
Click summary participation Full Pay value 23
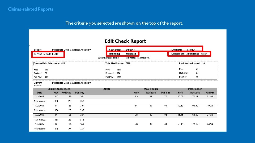click(197, 77)
